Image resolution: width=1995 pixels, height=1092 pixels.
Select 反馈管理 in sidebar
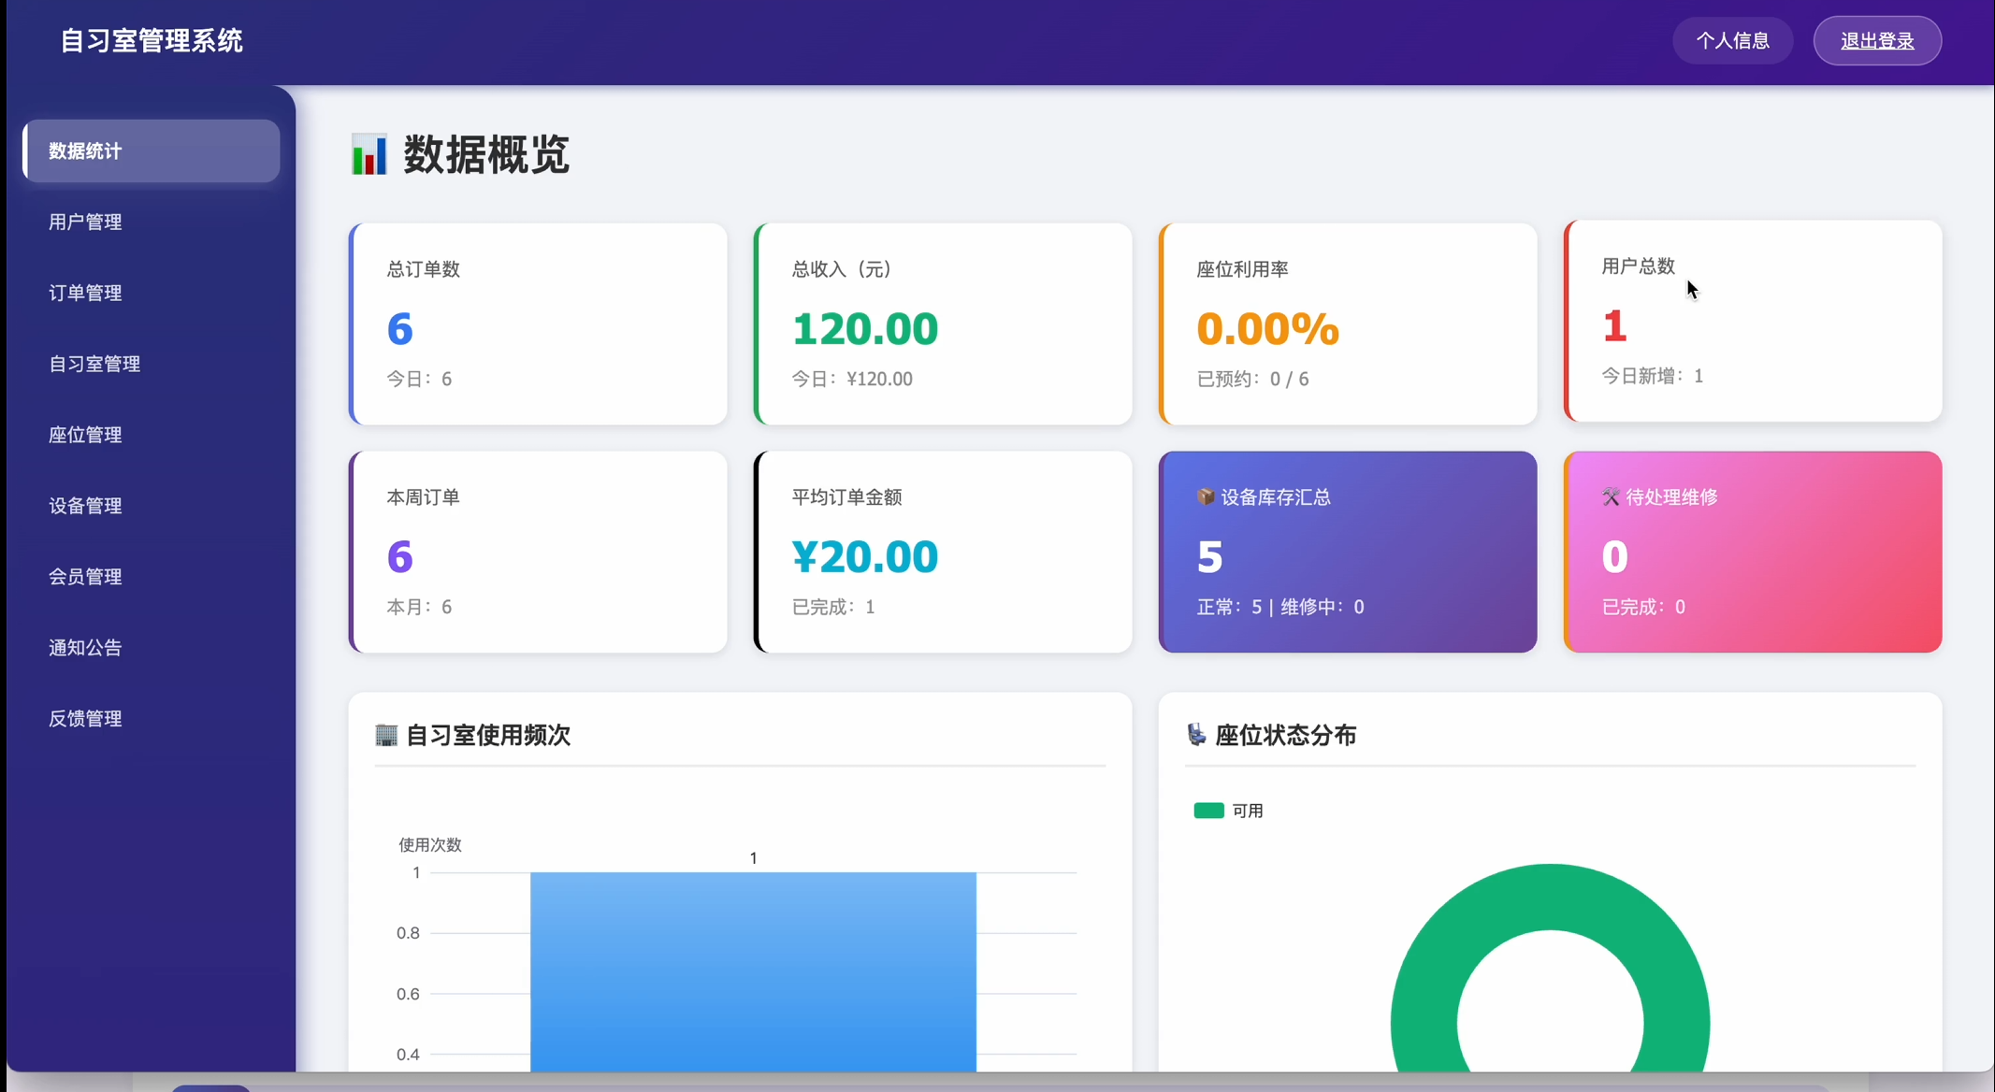(x=85, y=719)
